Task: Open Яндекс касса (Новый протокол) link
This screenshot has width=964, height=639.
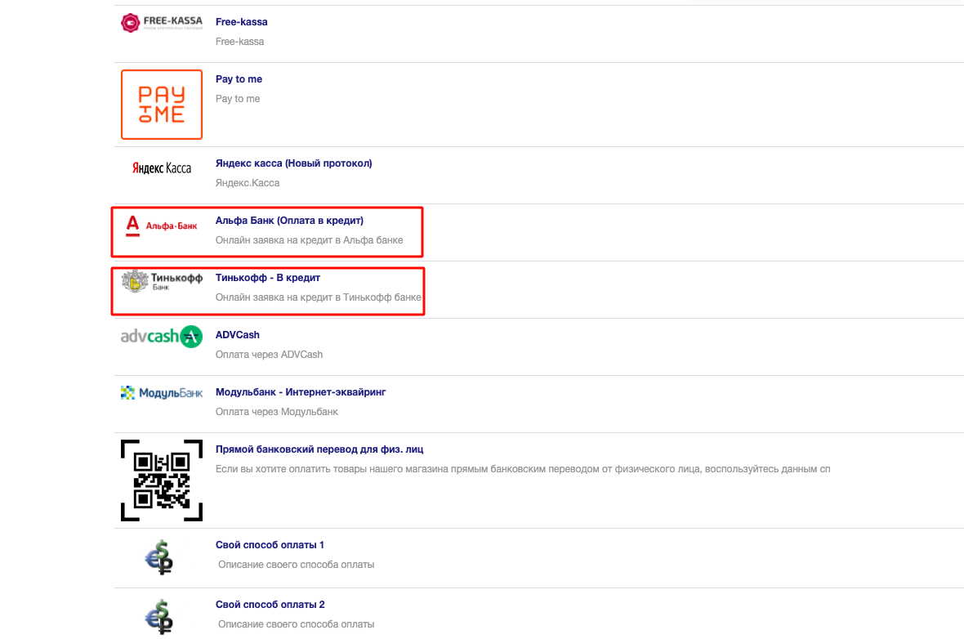Action: [x=293, y=163]
